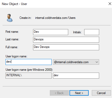The image size is (112, 98).
Task: Open the UPN suffix domain dropdown
Action: point(76,62)
